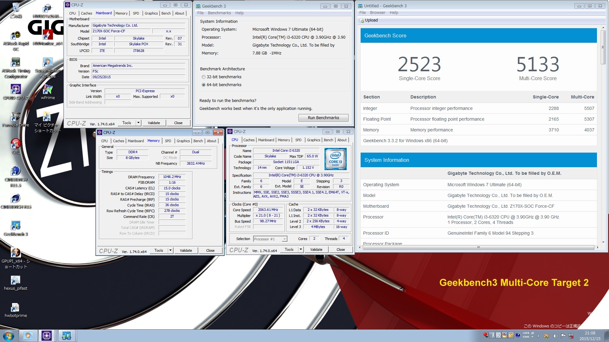Select 32-bit benchmarks radio option

(x=204, y=77)
